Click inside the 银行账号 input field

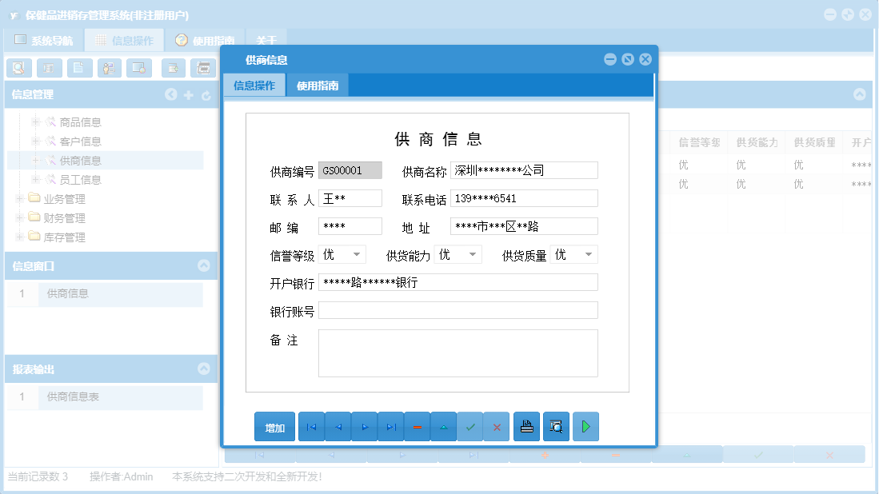(456, 310)
